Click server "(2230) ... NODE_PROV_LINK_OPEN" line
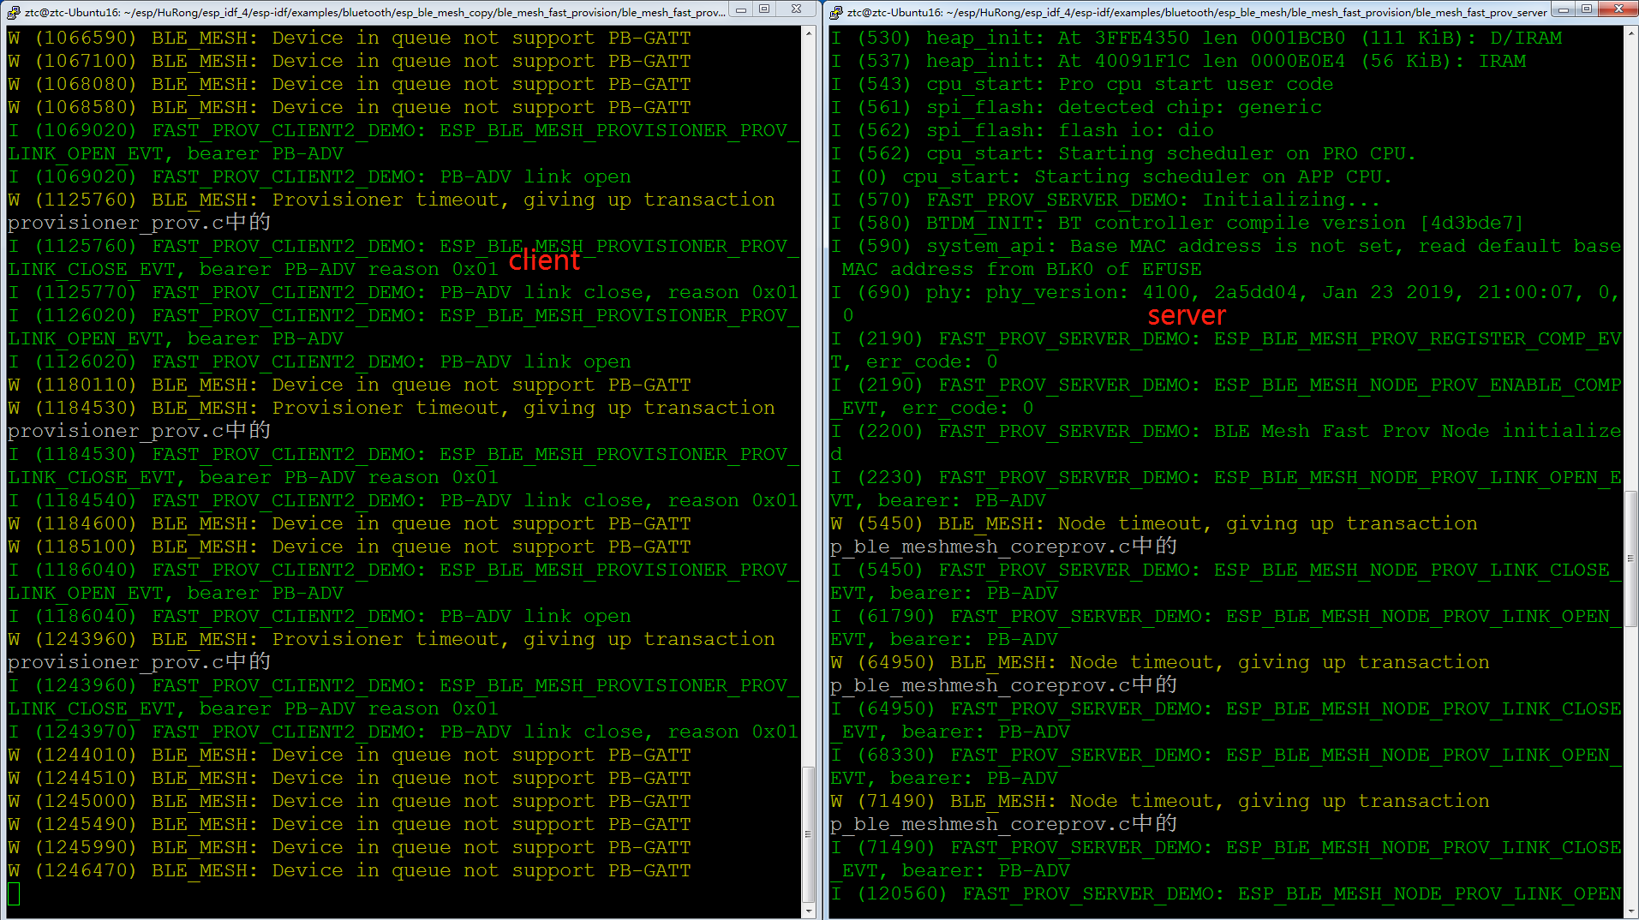The width and height of the screenshot is (1639, 920). pos(1226,489)
